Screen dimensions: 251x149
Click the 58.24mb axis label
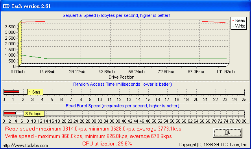[137, 72]
